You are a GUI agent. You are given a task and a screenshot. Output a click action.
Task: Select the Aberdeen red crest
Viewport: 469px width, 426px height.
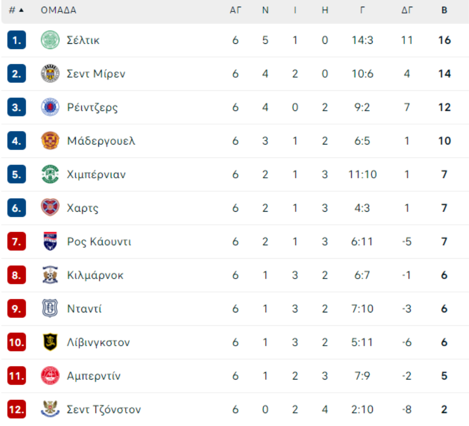[50, 375]
